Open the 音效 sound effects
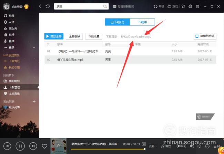 [166, 146]
